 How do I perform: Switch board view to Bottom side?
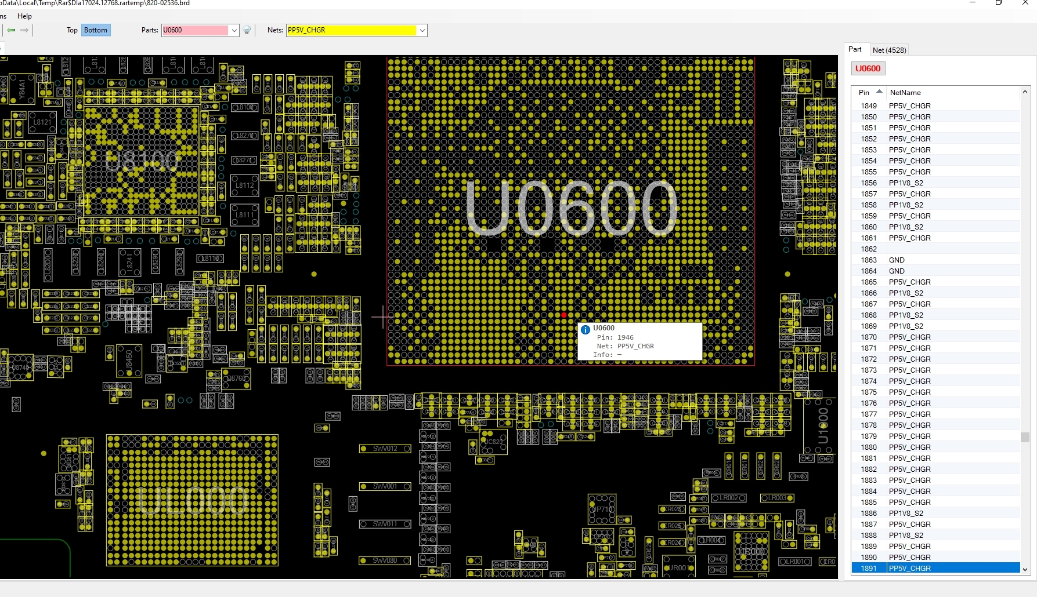[96, 30]
